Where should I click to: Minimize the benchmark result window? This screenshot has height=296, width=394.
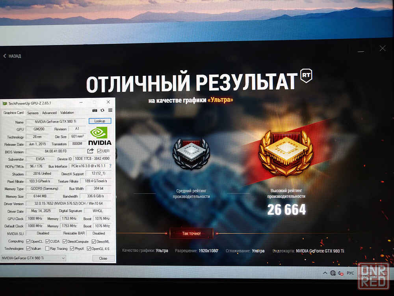tap(361, 51)
